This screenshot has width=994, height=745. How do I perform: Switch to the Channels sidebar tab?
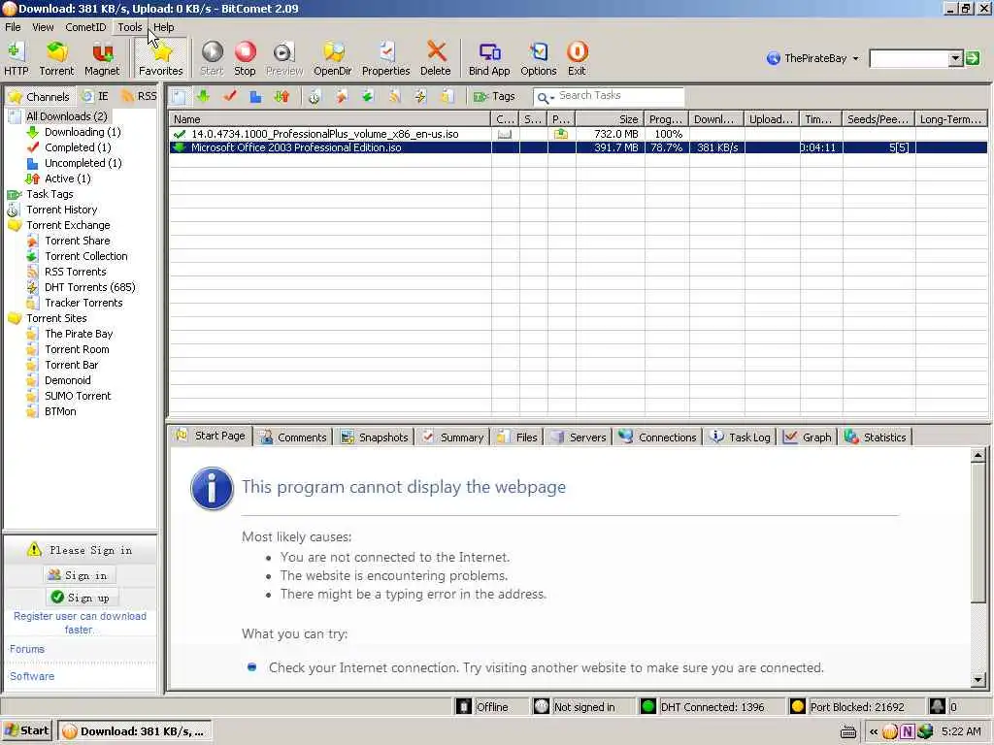(x=39, y=96)
